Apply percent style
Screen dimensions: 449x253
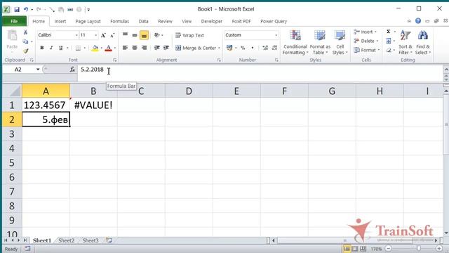pos(243,48)
